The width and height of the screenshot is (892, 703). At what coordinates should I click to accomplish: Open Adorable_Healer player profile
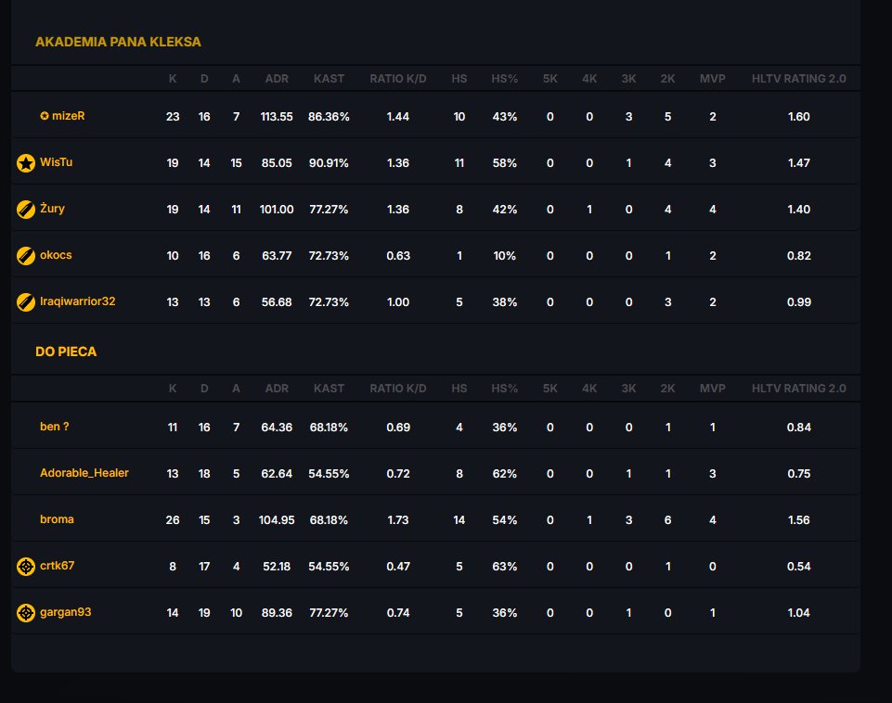[x=84, y=473]
